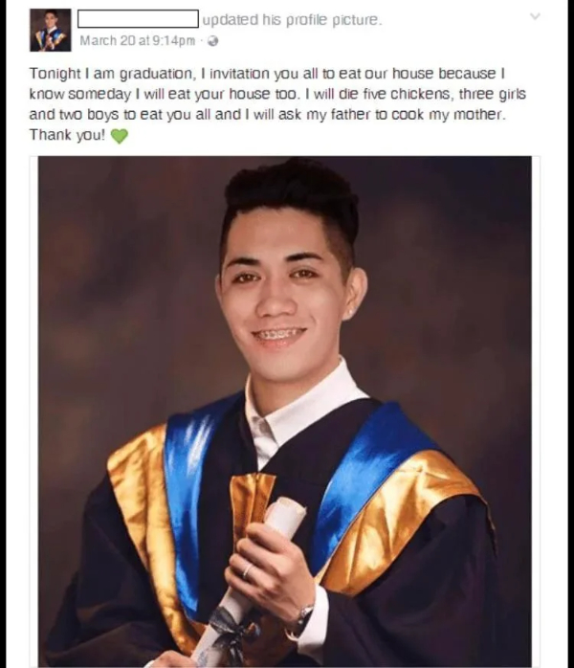Click the green heart emoji

[x=119, y=136]
